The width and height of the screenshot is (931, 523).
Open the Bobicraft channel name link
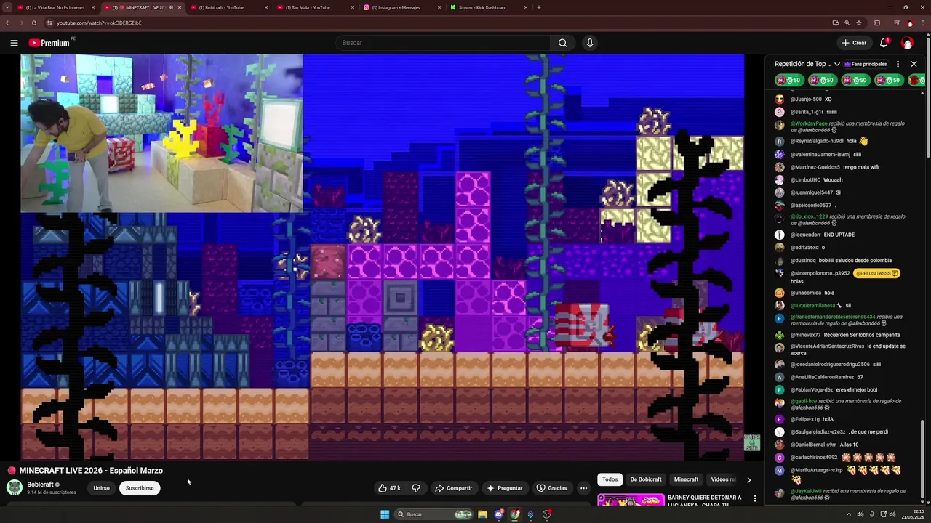click(x=40, y=485)
